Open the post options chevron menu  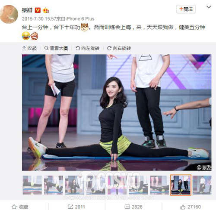coord(209,7)
